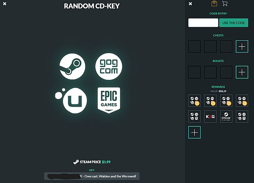Image resolution: width=254 pixels, height=183 pixels.
Task: Close the right inventory sidebar
Action: (x=190, y=3)
